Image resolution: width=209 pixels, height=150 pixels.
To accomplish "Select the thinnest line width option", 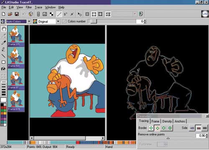I will [x=4, y=82].
